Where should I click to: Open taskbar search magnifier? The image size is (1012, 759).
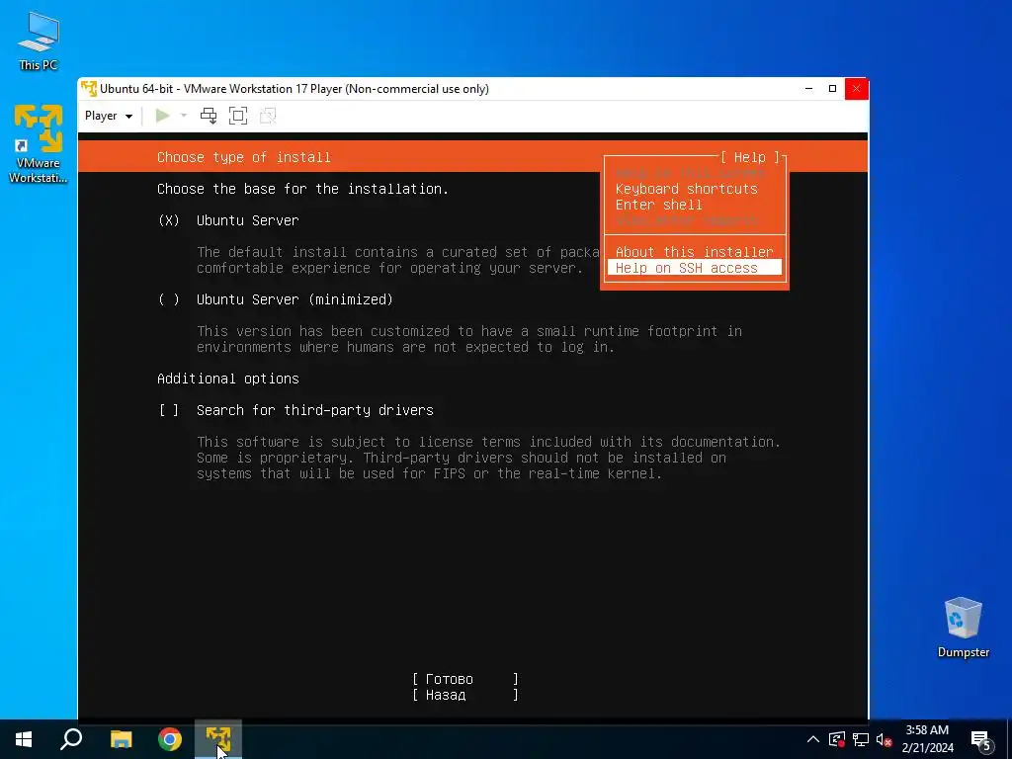click(x=71, y=739)
